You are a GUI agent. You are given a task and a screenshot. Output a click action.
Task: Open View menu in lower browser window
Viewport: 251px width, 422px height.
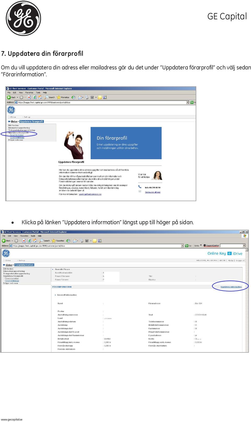[x=16, y=236]
